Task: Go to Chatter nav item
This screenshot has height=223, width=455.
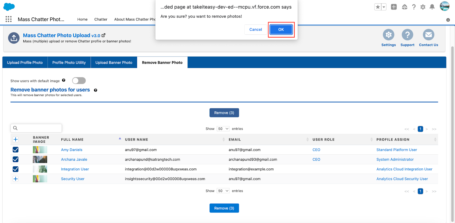Action: pos(101,19)
